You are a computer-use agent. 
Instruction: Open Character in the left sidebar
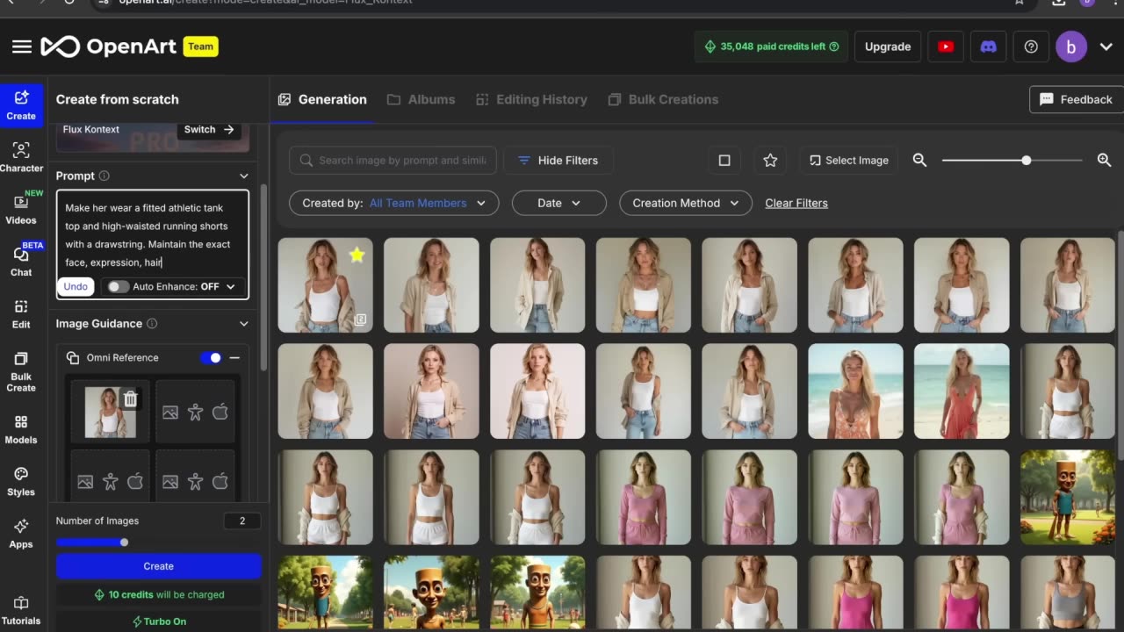coord(21,157)
